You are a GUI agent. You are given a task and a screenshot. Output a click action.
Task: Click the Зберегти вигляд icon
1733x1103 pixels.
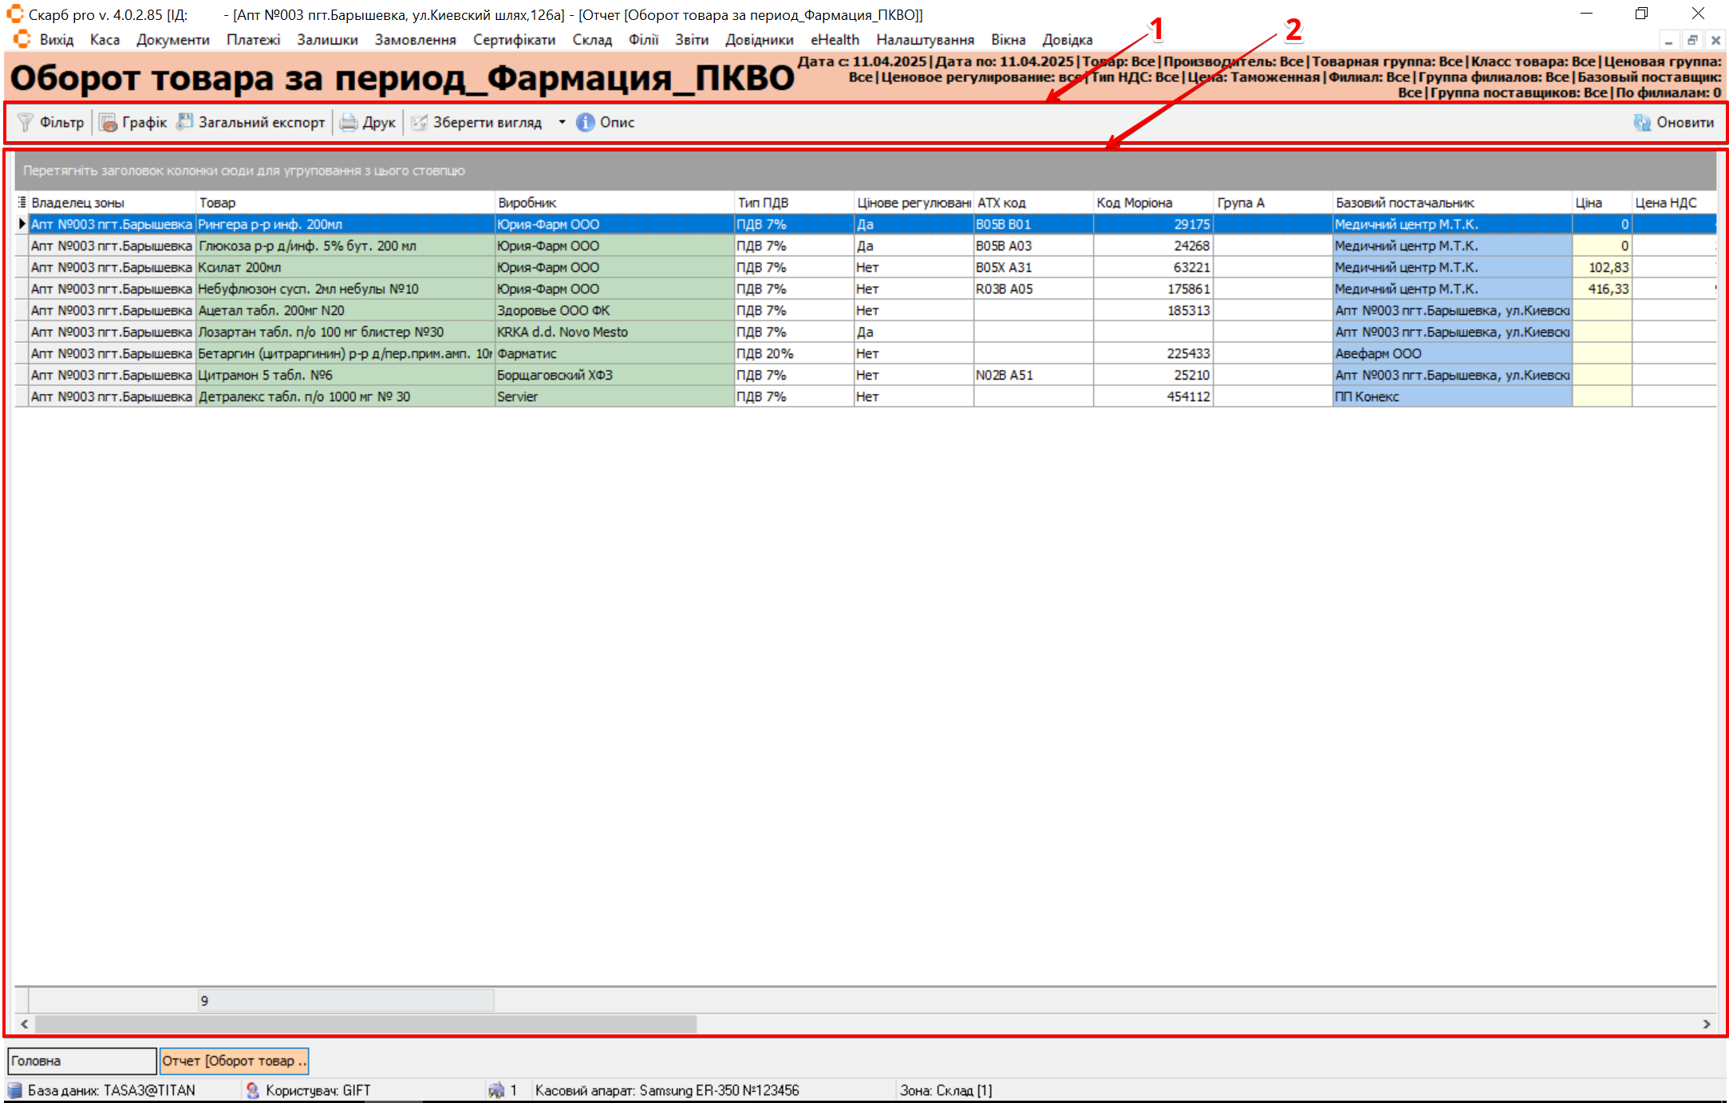click(419, 122)
